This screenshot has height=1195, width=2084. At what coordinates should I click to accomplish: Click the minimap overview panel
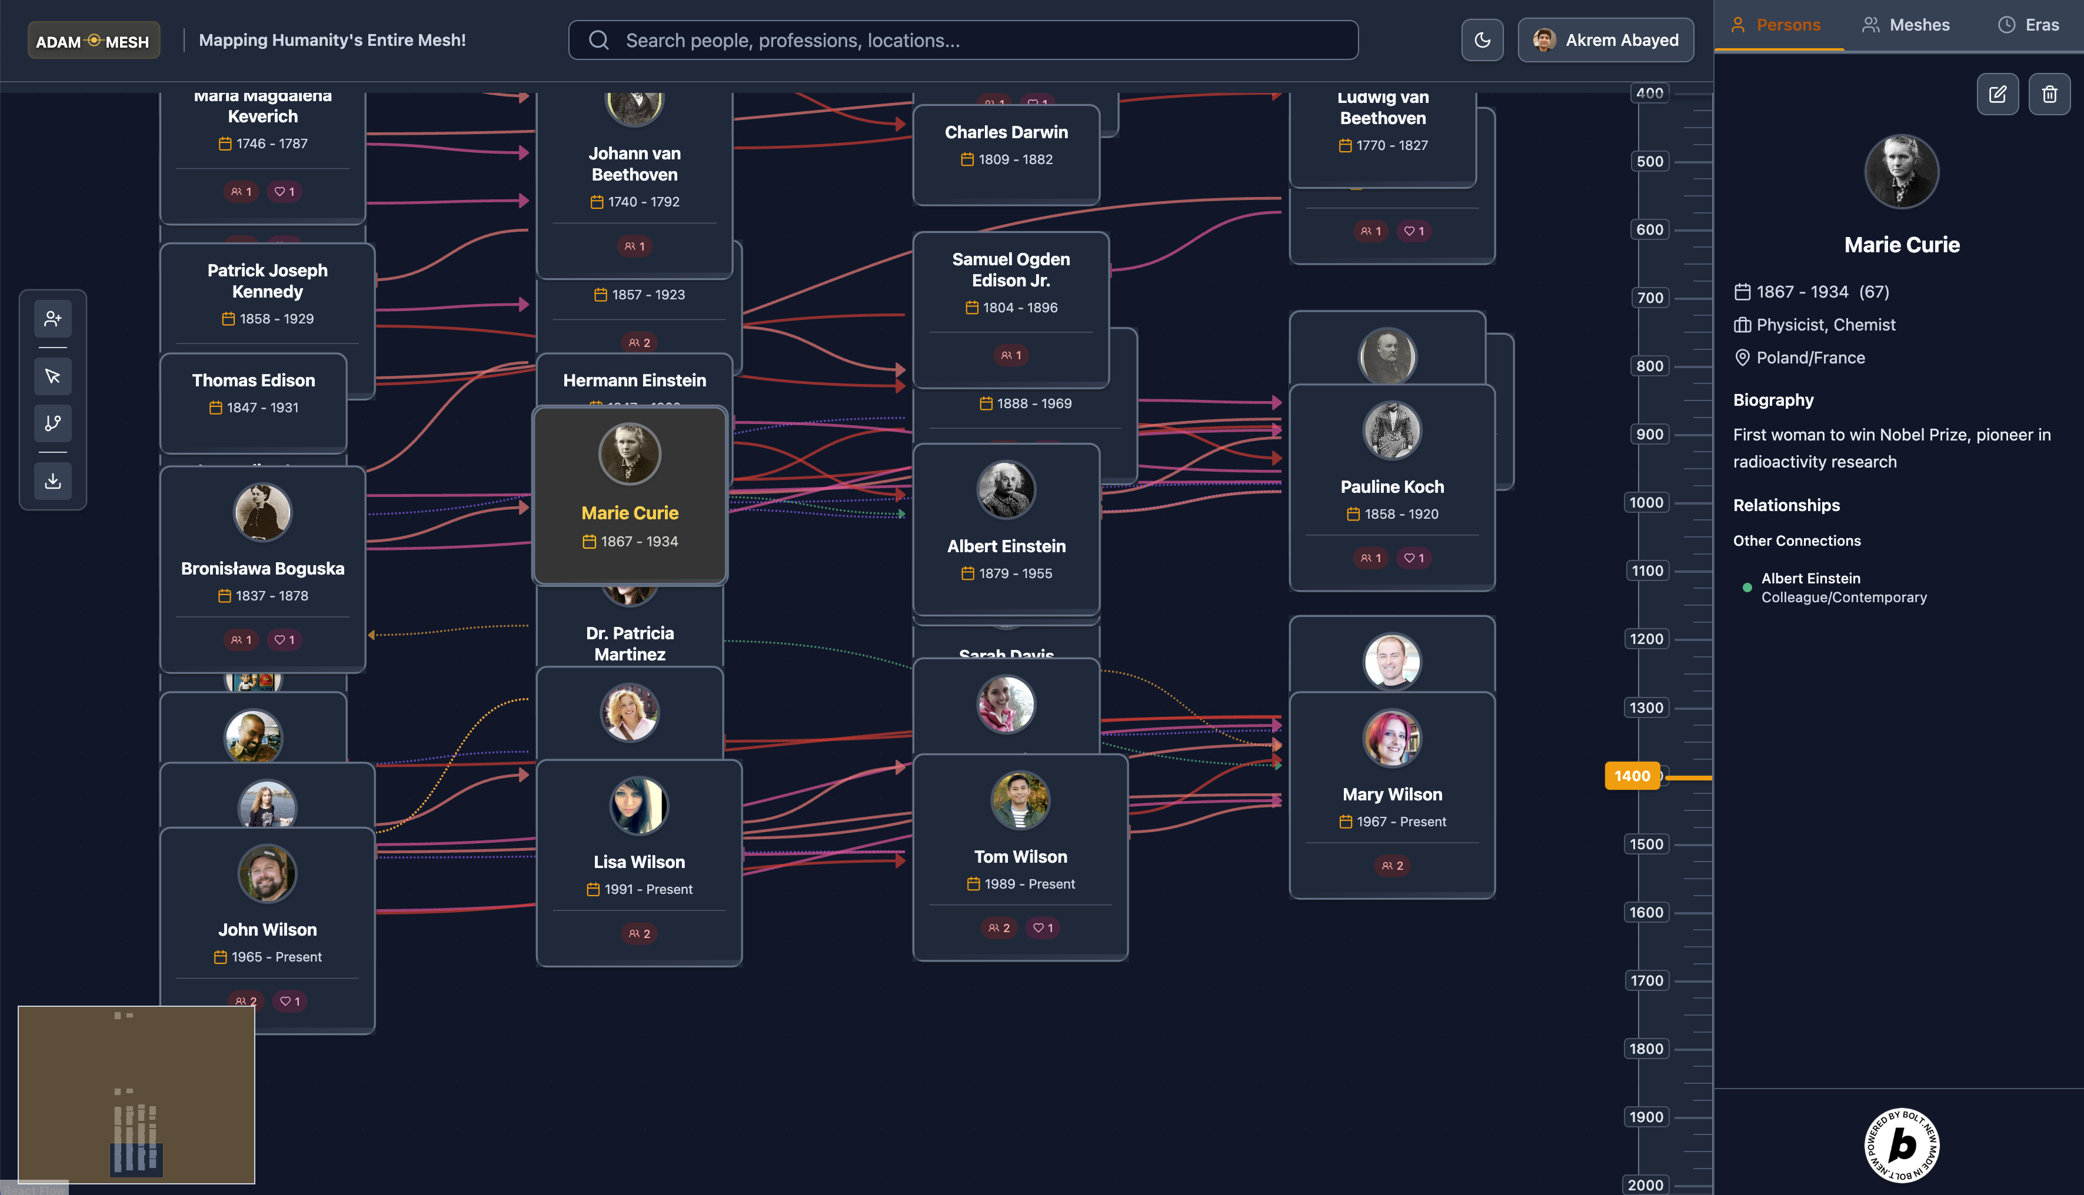tap(137, 1093)
